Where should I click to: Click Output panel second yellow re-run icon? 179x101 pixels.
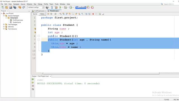point(33,82)
